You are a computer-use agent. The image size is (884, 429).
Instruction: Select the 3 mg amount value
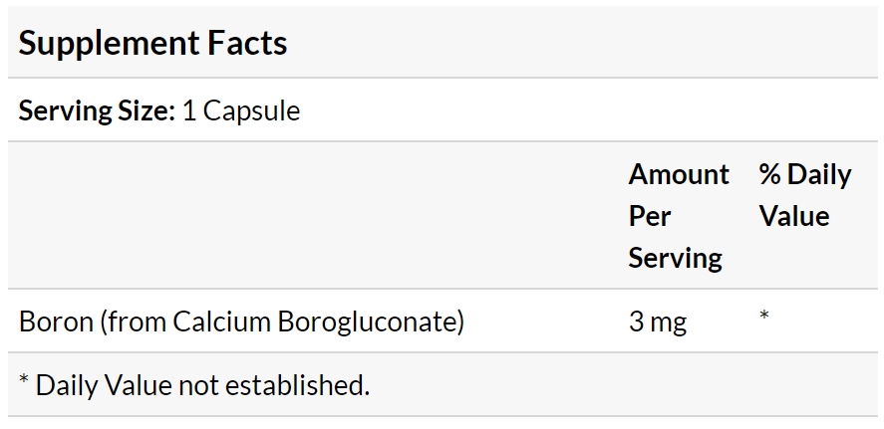click(658, 322)
